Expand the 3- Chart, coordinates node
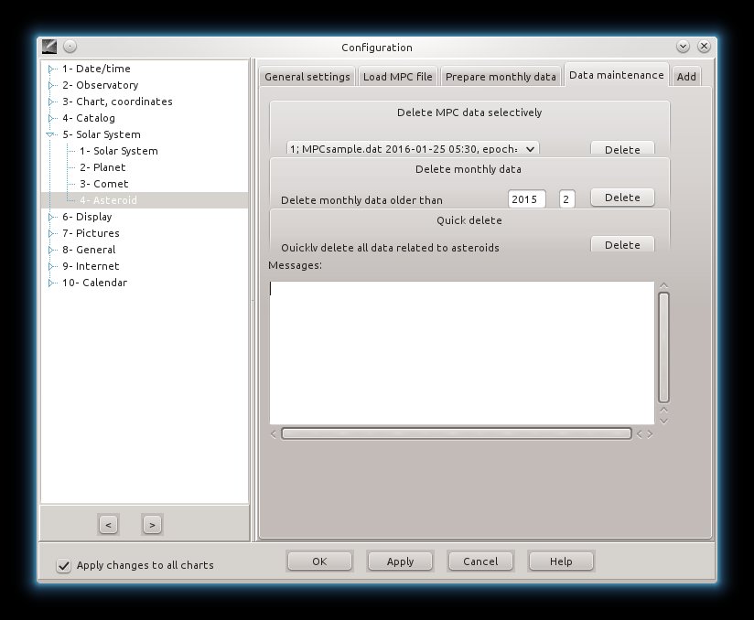Screen dimensions: 754x620 coord(51,102)
